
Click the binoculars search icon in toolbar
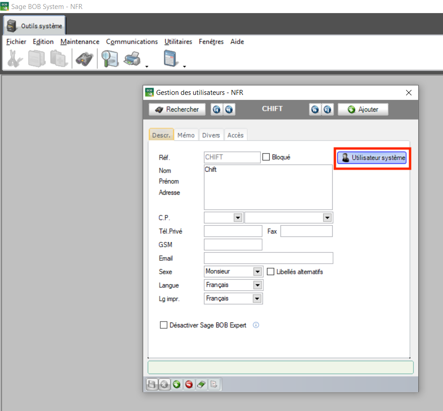(x=84, y=59)
